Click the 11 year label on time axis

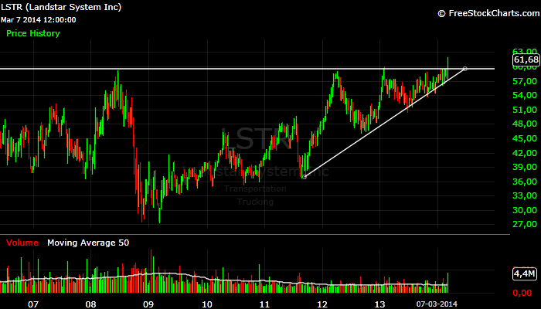pos(264,304)
